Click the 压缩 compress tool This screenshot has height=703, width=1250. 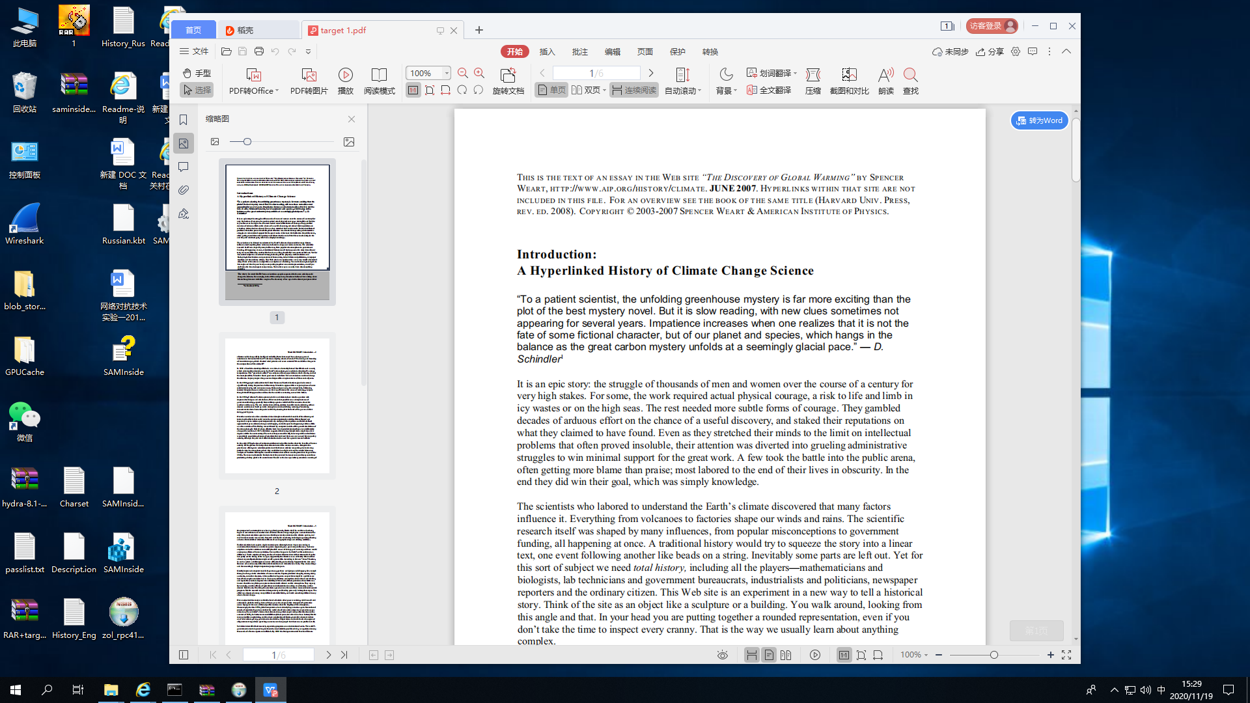pyautogui.click(x=812, y=75)
